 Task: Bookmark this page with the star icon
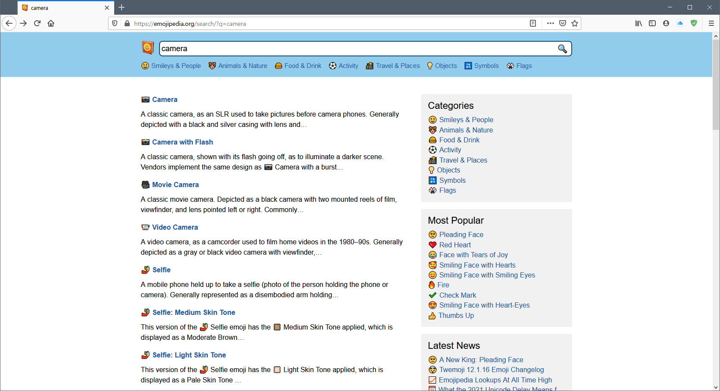pos(575,23)
